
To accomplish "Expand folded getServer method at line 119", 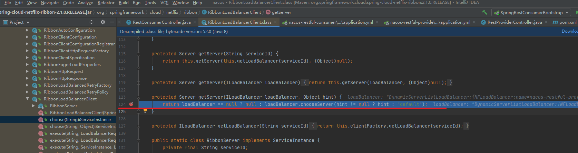I will tap(138, 83).
